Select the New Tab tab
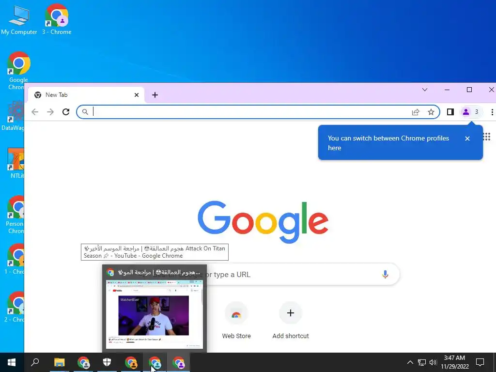Screen dimensions: 496x372 tap(86, 95)
